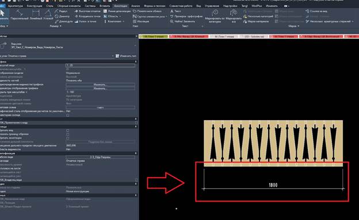Click Изменить for graphic display options
Viewport: 359px width, 220px height.
pyautogui.click(x=100, y=88)
